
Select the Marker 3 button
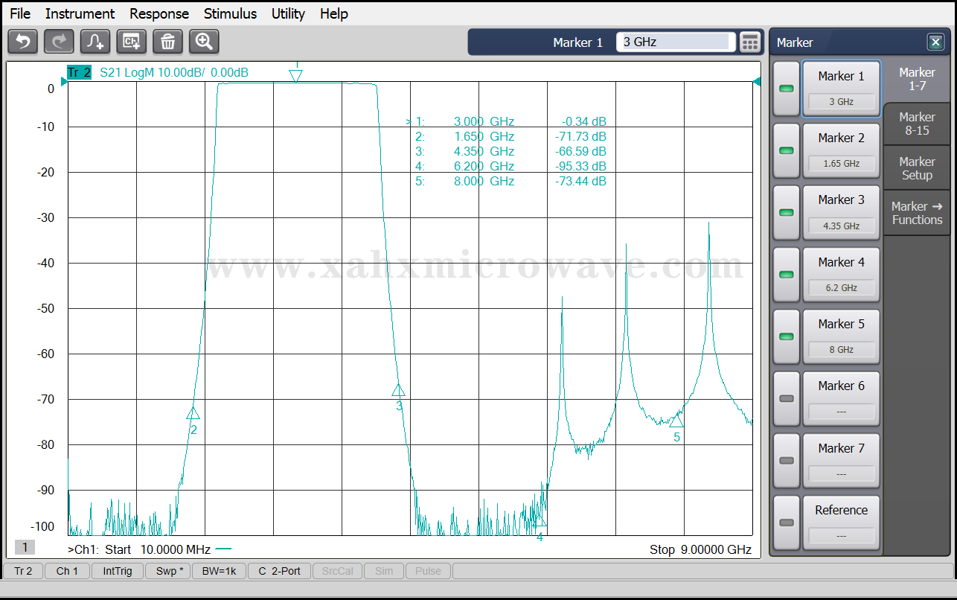coord(841,212)
